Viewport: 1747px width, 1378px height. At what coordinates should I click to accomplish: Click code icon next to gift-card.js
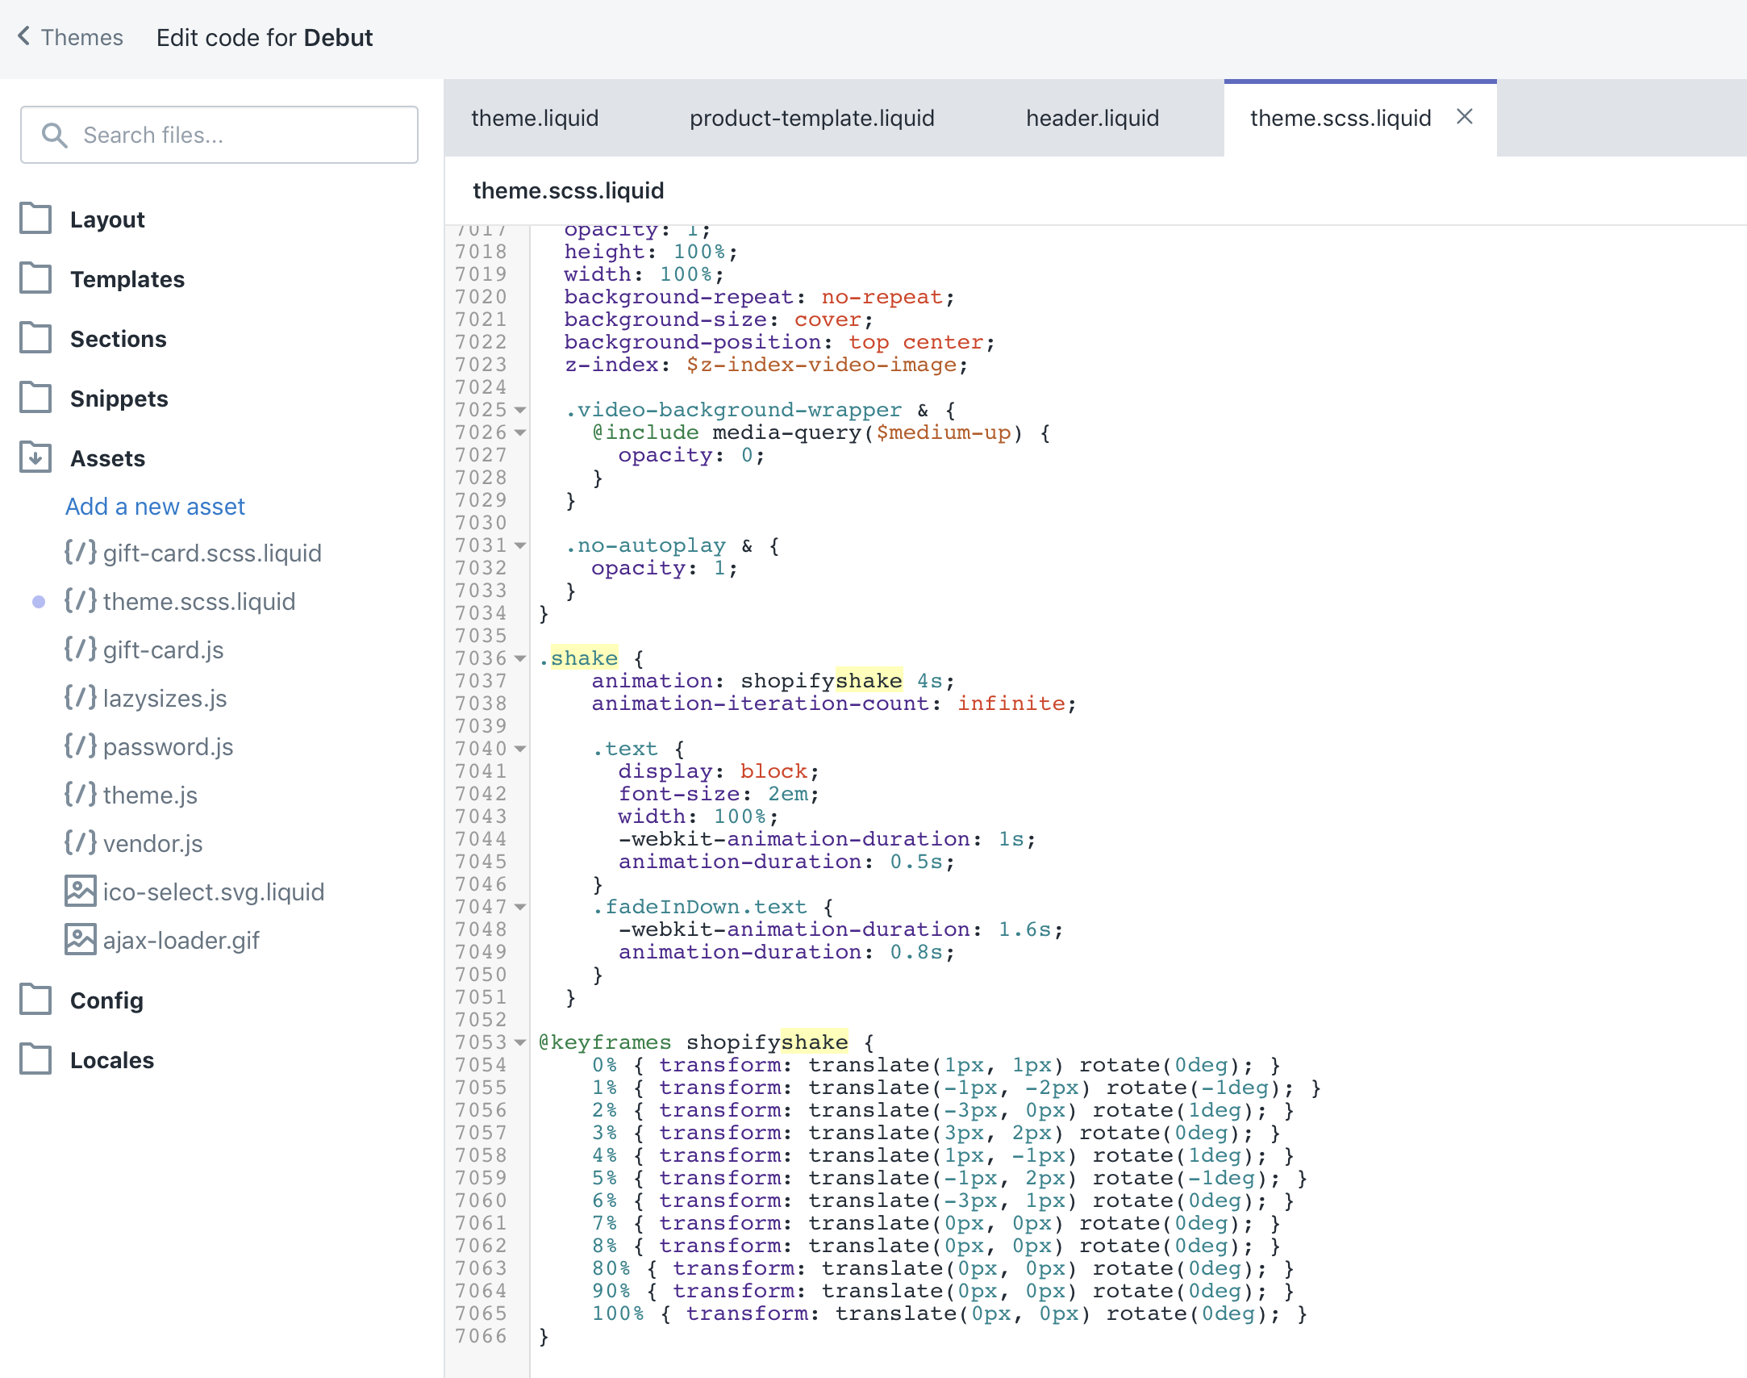point(80,649)
